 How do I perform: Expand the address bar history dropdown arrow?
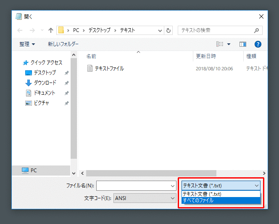160,30
